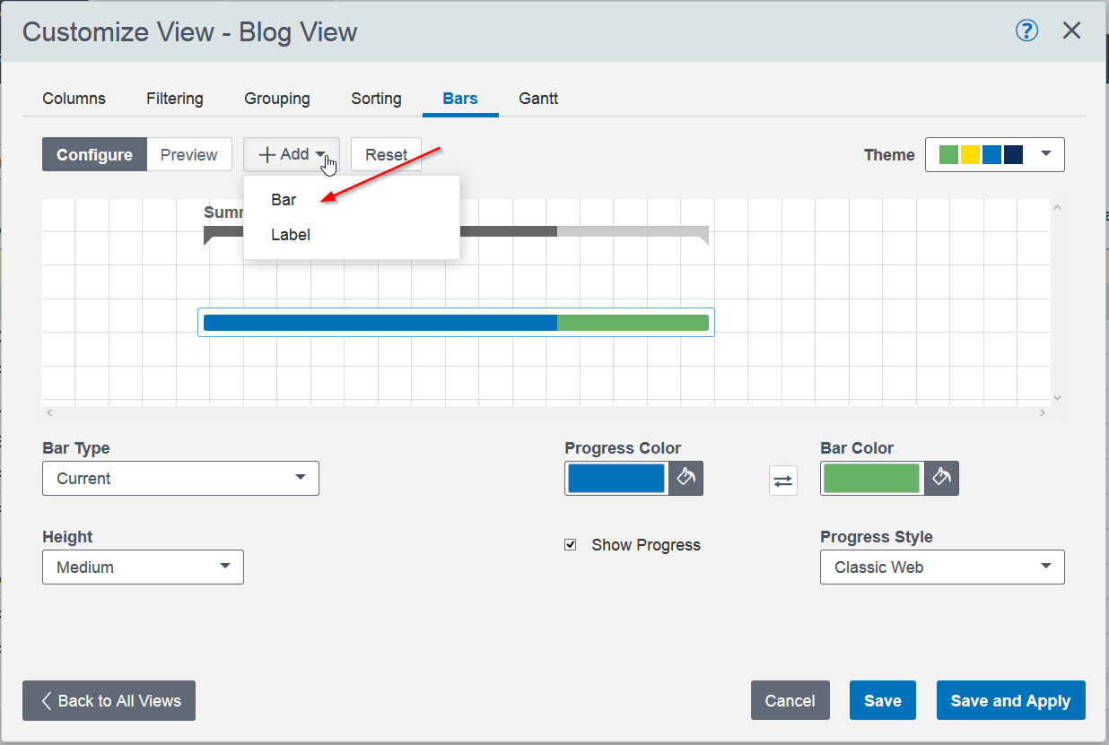Switch to Configure mode
The width and height of the screenshot is (1109, 745).
pyautogui.click(x=94, y=154)
